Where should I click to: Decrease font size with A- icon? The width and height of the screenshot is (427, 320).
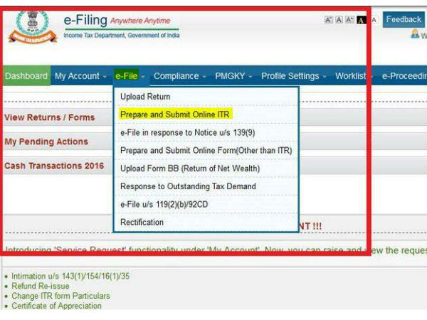[329, 20]
